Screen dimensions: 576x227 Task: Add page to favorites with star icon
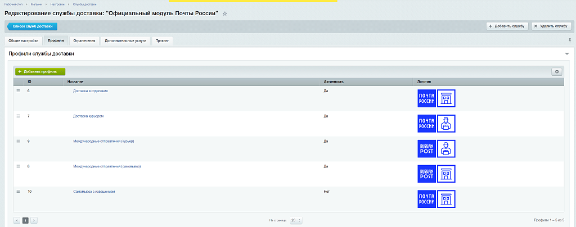[x=225, y=13]
